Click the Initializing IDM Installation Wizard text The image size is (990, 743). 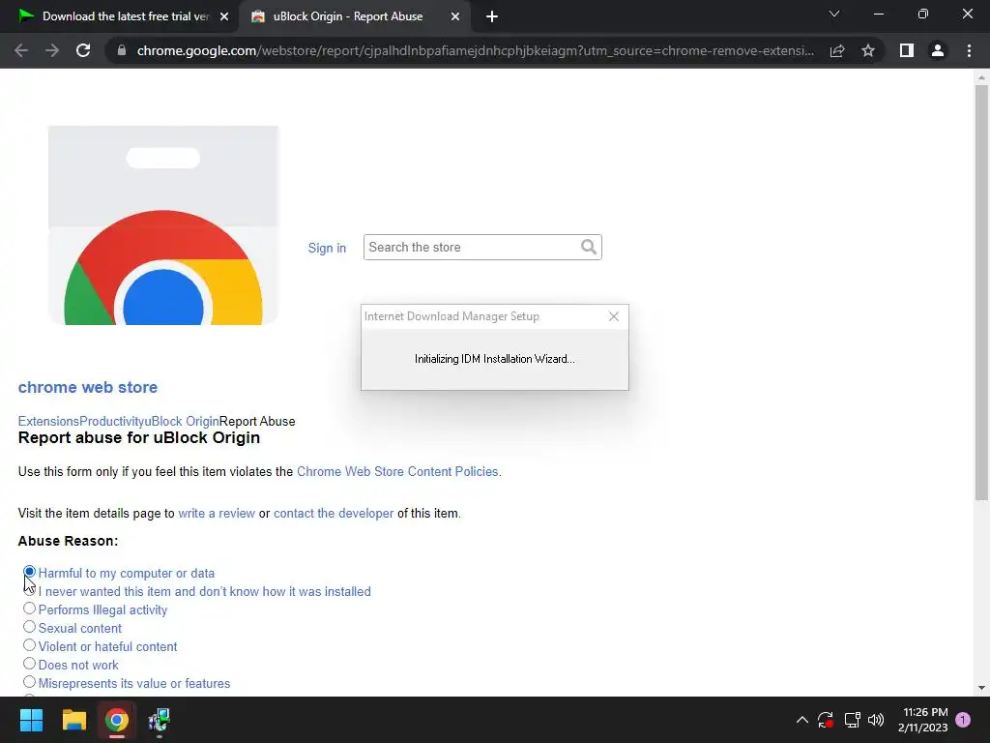(494, 359)
